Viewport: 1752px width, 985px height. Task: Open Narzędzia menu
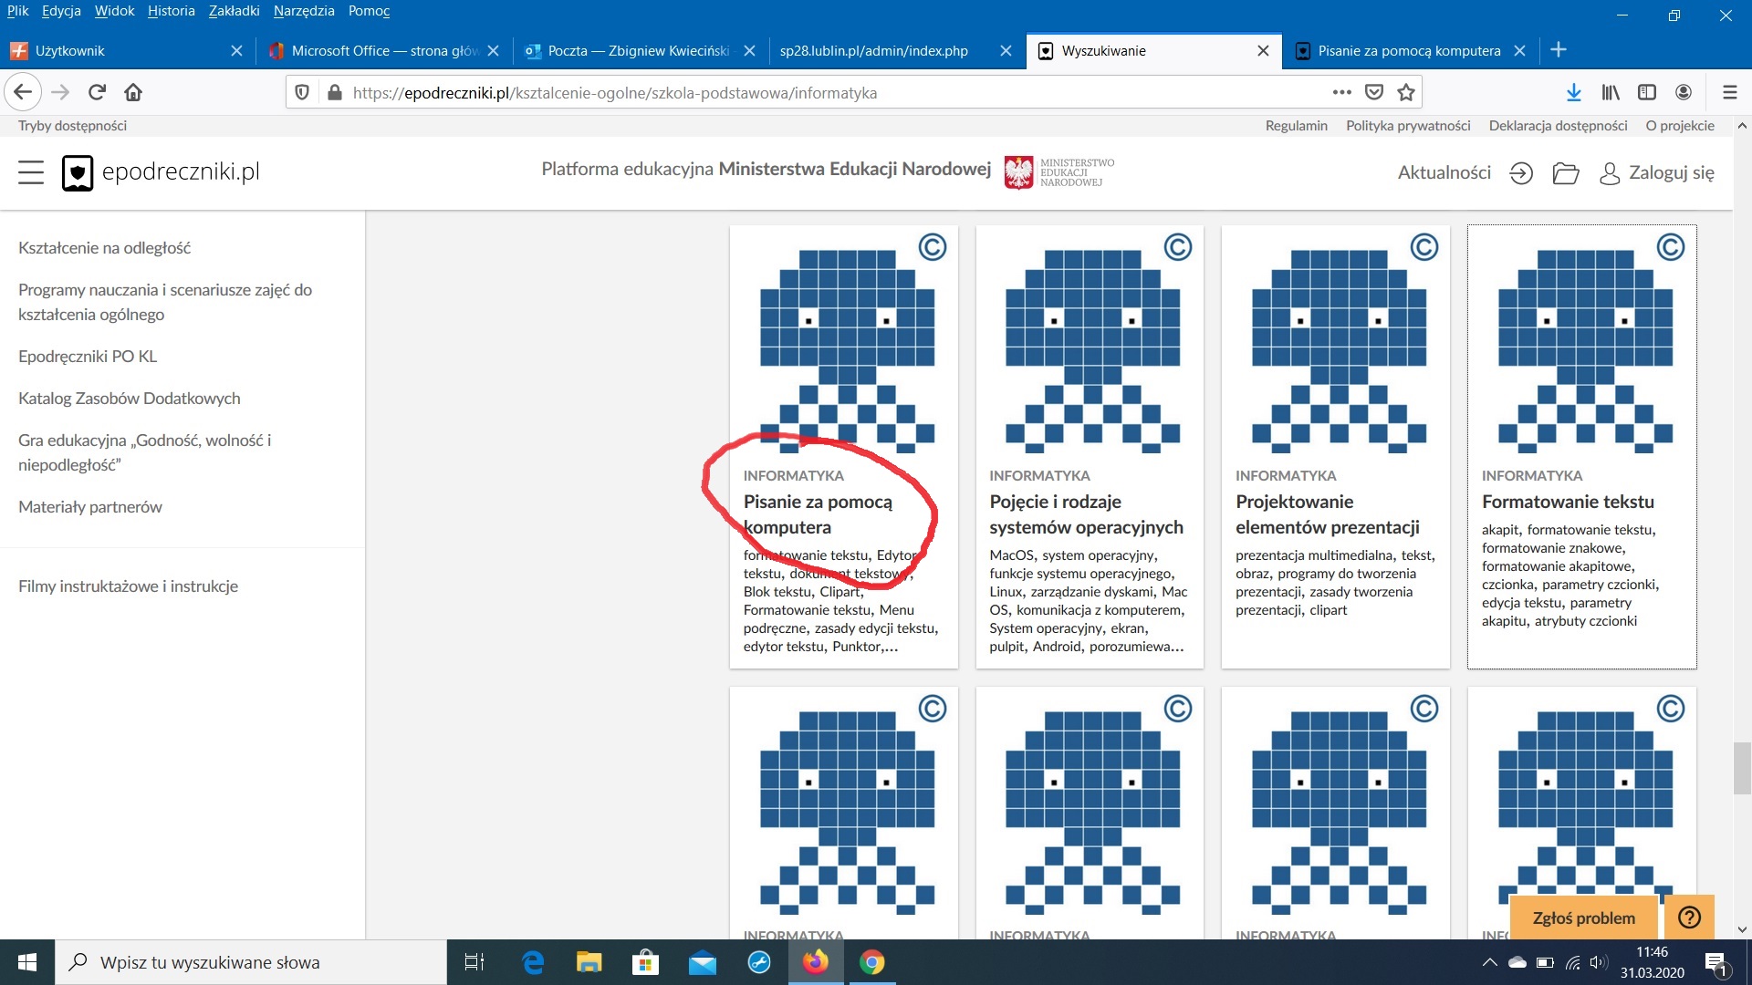pyautogui.click(x=304, y=11)
